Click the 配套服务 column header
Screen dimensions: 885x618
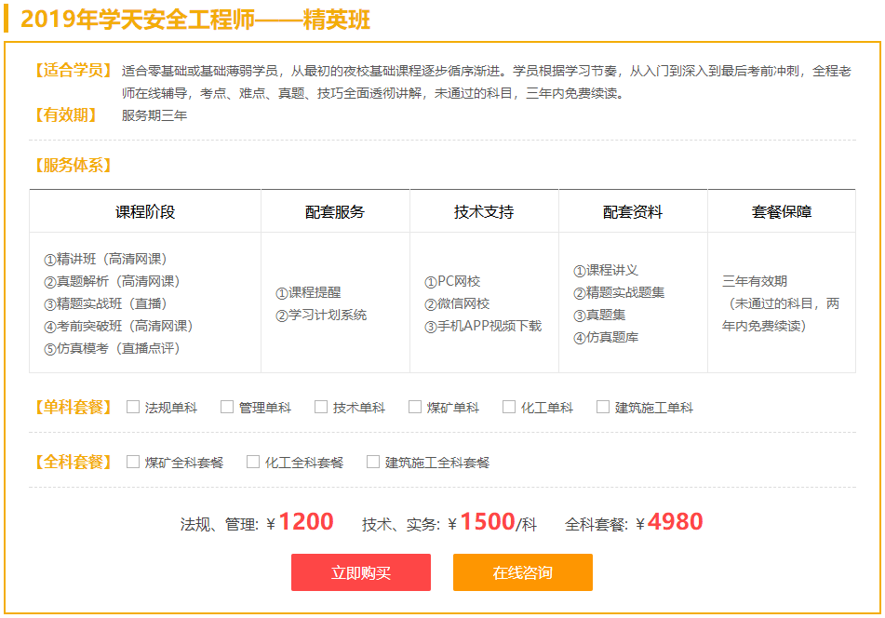pyautogui.click(x=335, y=212)
